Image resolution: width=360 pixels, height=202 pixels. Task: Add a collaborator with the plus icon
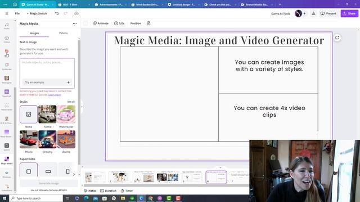304,13
